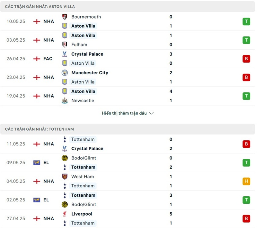
Task: Select the Manchester City team name
Action: 90,73
